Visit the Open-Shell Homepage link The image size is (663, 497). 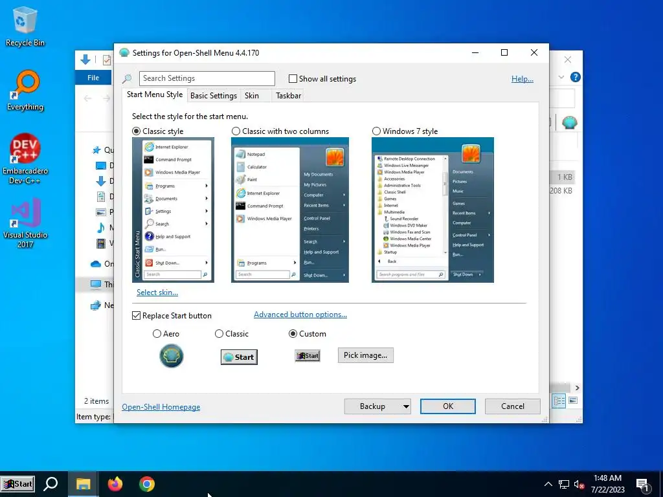coord(161,407)
